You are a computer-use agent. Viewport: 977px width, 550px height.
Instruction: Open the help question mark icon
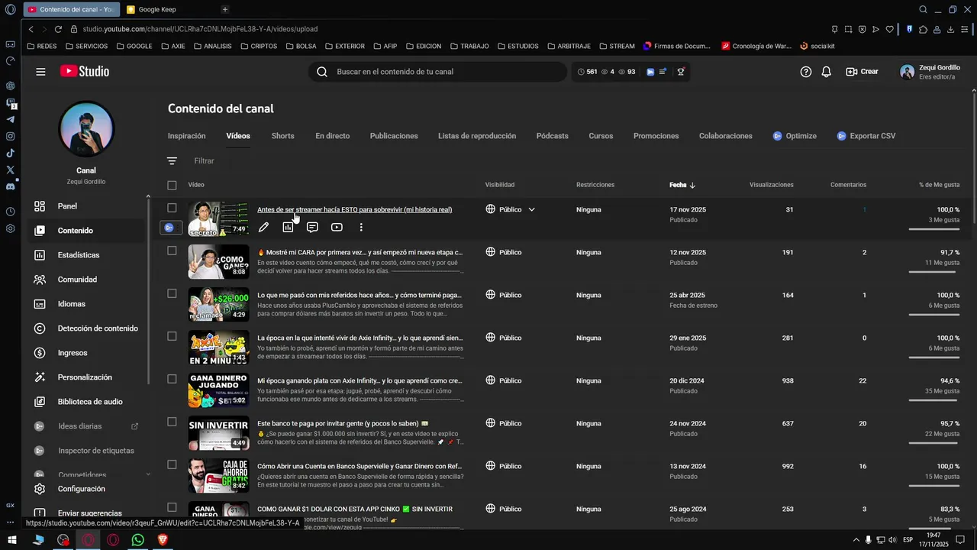(806, 72)
